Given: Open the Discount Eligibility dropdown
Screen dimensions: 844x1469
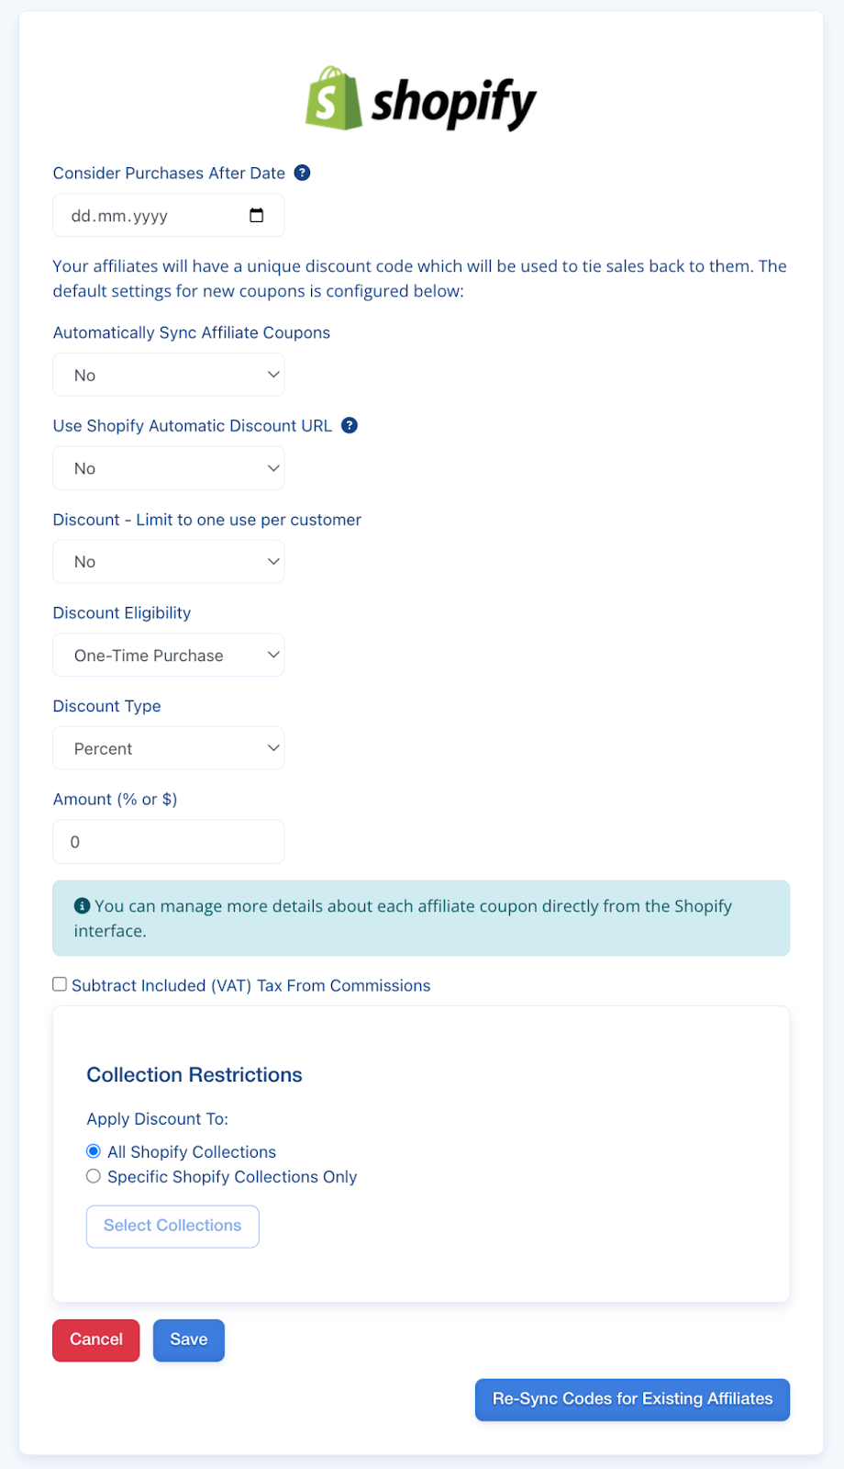Looking at the screenshot, I should [x=168, y=655].
